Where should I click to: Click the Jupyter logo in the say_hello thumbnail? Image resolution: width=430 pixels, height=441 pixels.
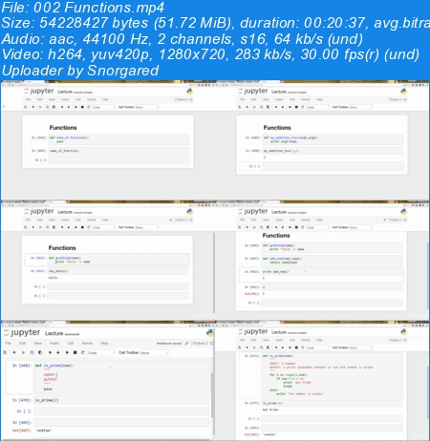[39, 212]
